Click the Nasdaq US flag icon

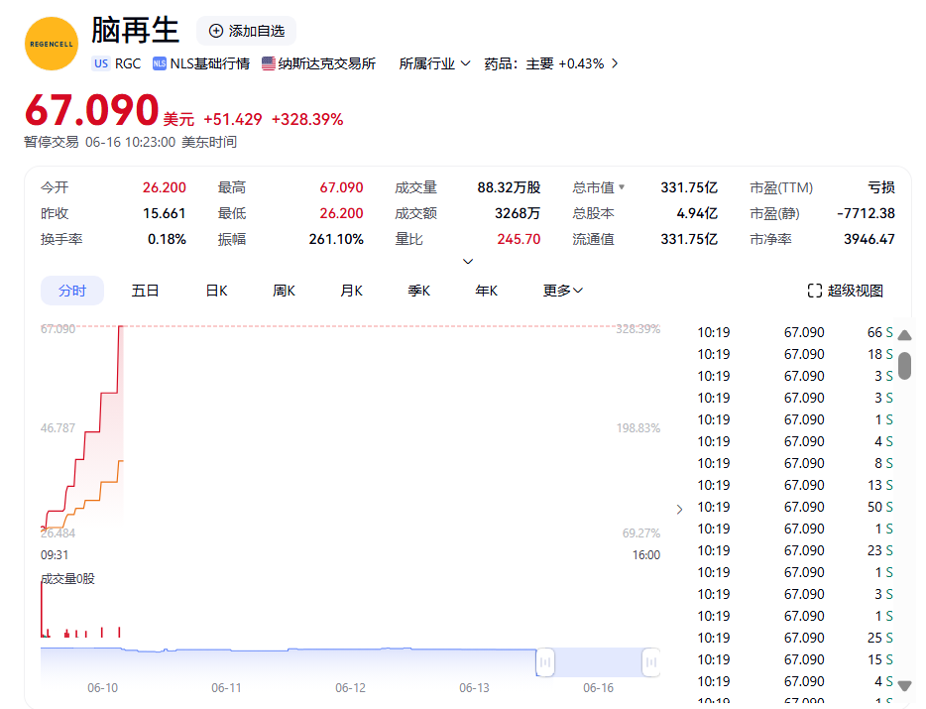point(269,63)
